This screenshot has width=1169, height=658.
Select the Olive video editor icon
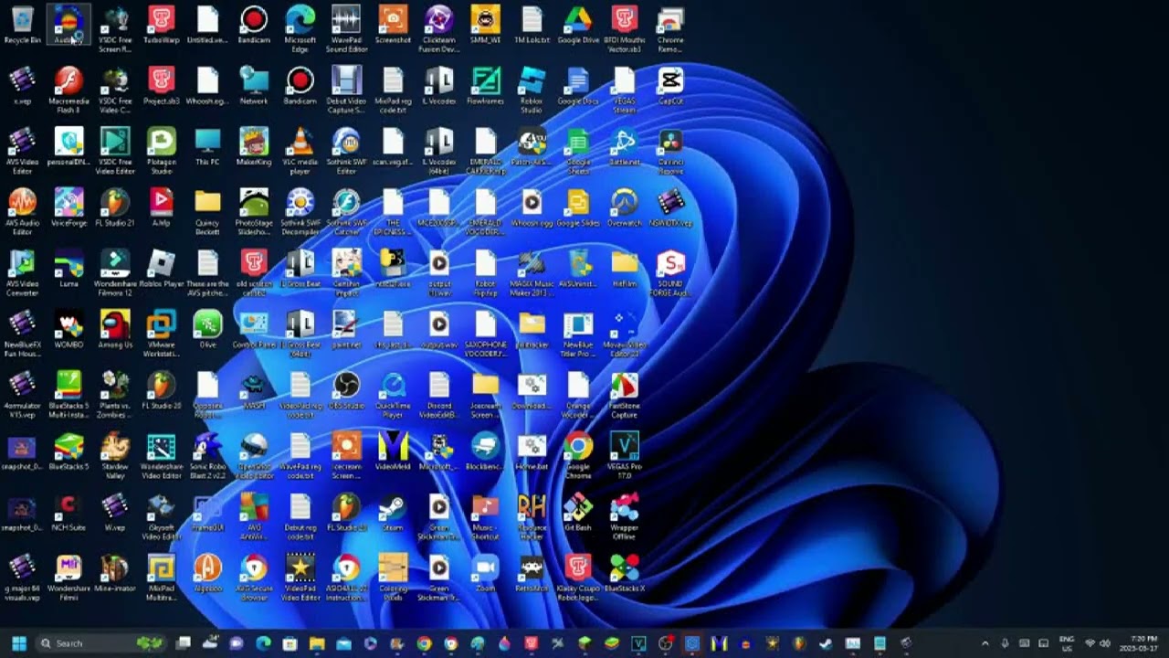[x=207, y=329]
